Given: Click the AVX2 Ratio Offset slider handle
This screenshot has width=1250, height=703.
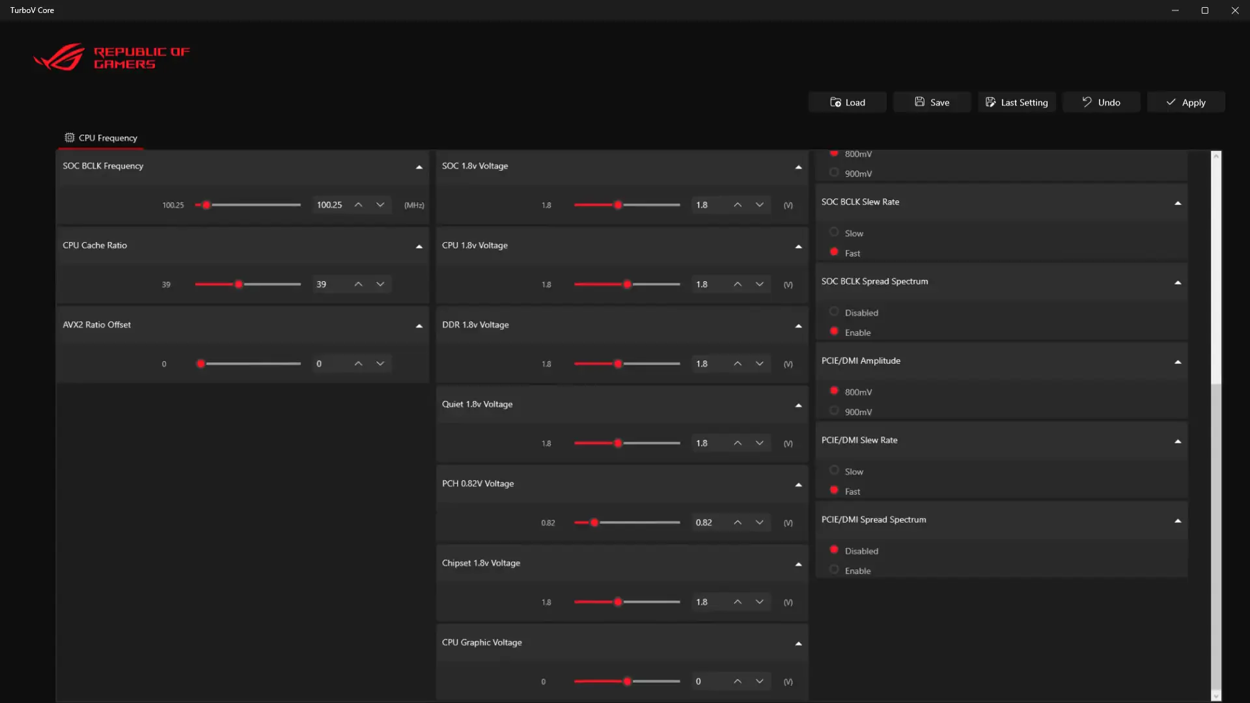Looking at the screenshot, I should (201, 364).
